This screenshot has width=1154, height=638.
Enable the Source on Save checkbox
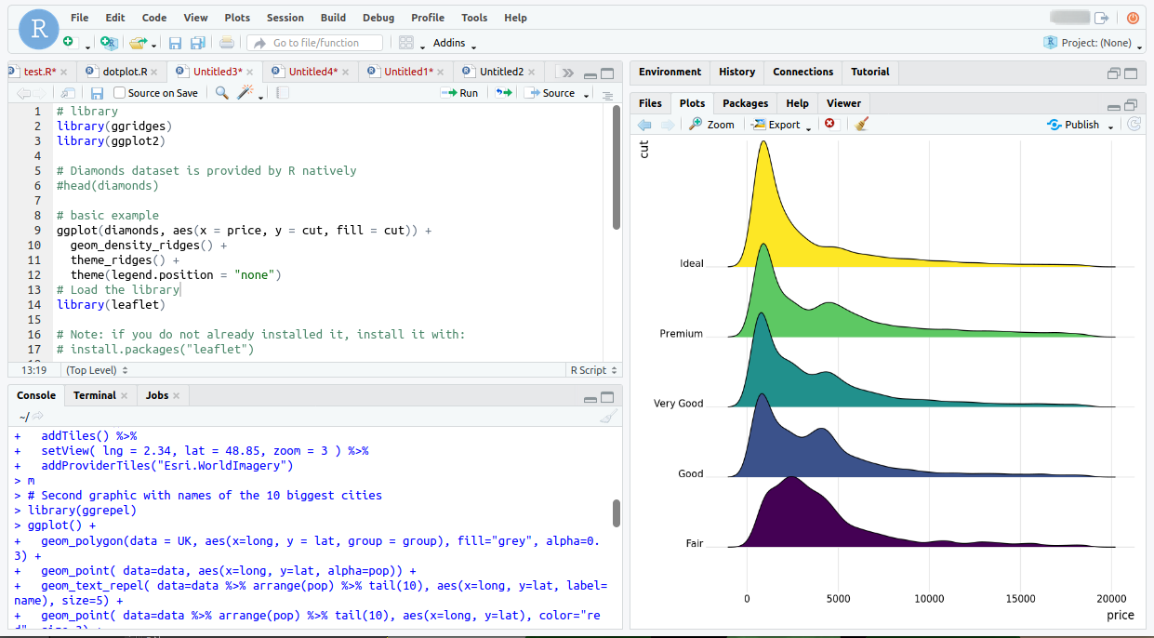pyautogui.click(x=118, y=93)
